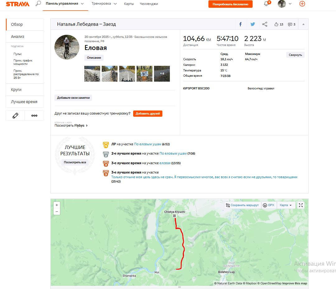Open the +4 photos thumbnail

(162, 74)
